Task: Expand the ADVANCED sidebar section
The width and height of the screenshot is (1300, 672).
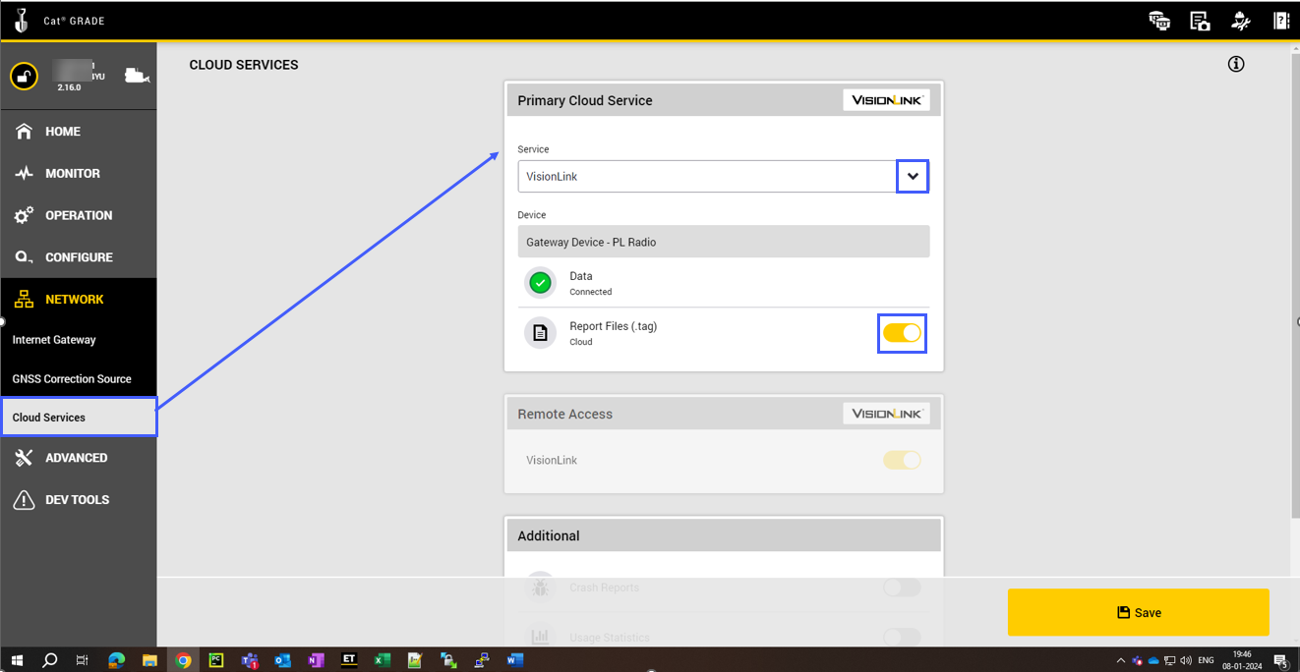Action: pyautogui.click(x=76, y=458)
